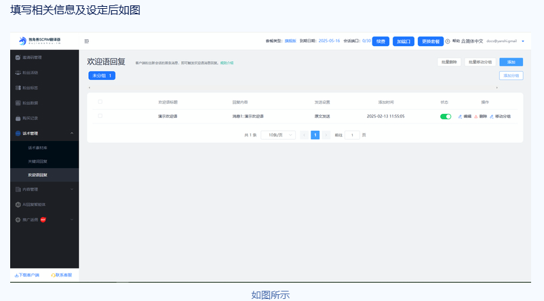Click the red delete warning icon

(x=476, y=117)
